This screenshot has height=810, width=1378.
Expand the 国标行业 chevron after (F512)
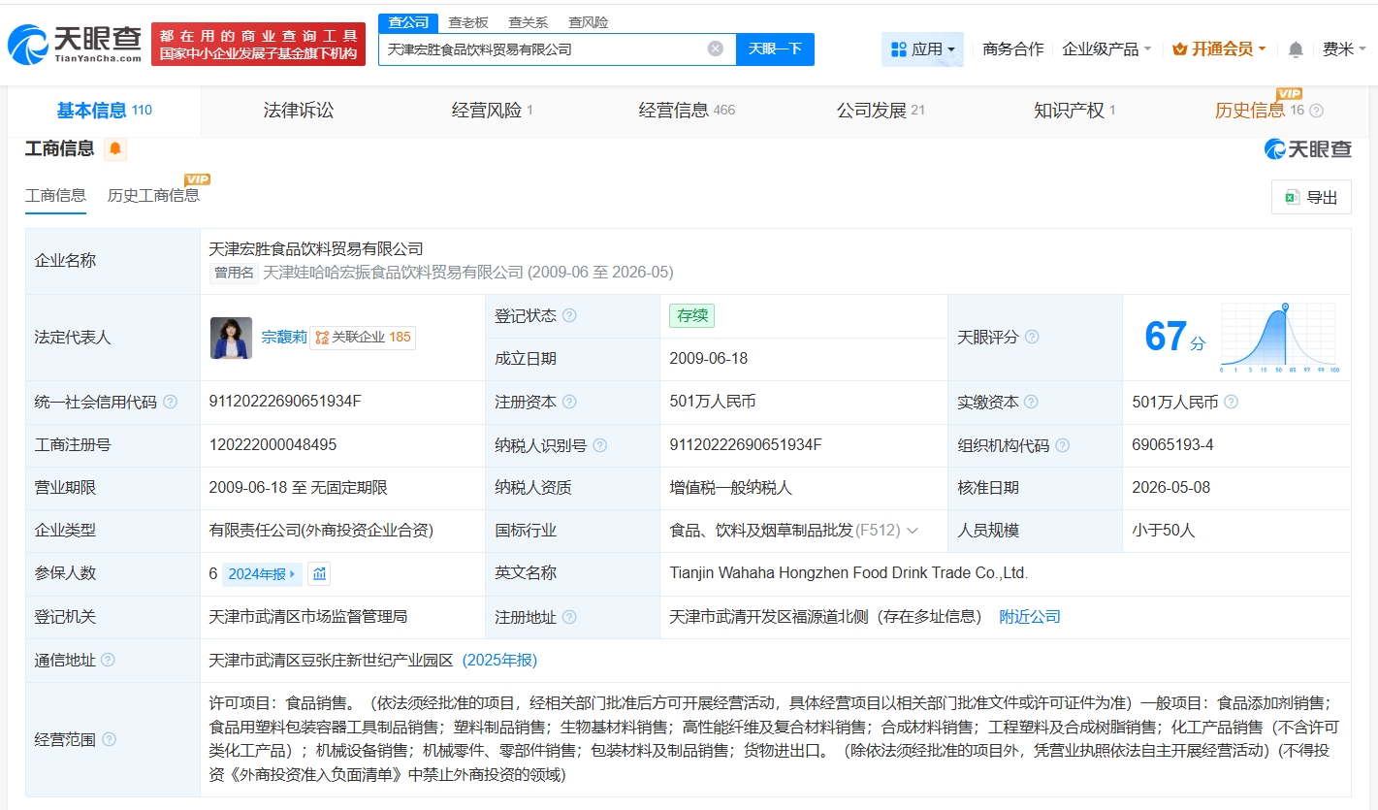coord(913,531)
